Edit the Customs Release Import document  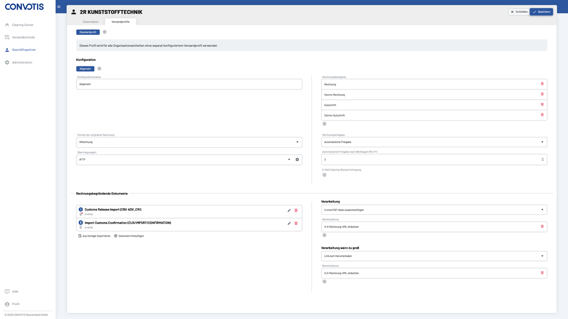coord(289,210)
